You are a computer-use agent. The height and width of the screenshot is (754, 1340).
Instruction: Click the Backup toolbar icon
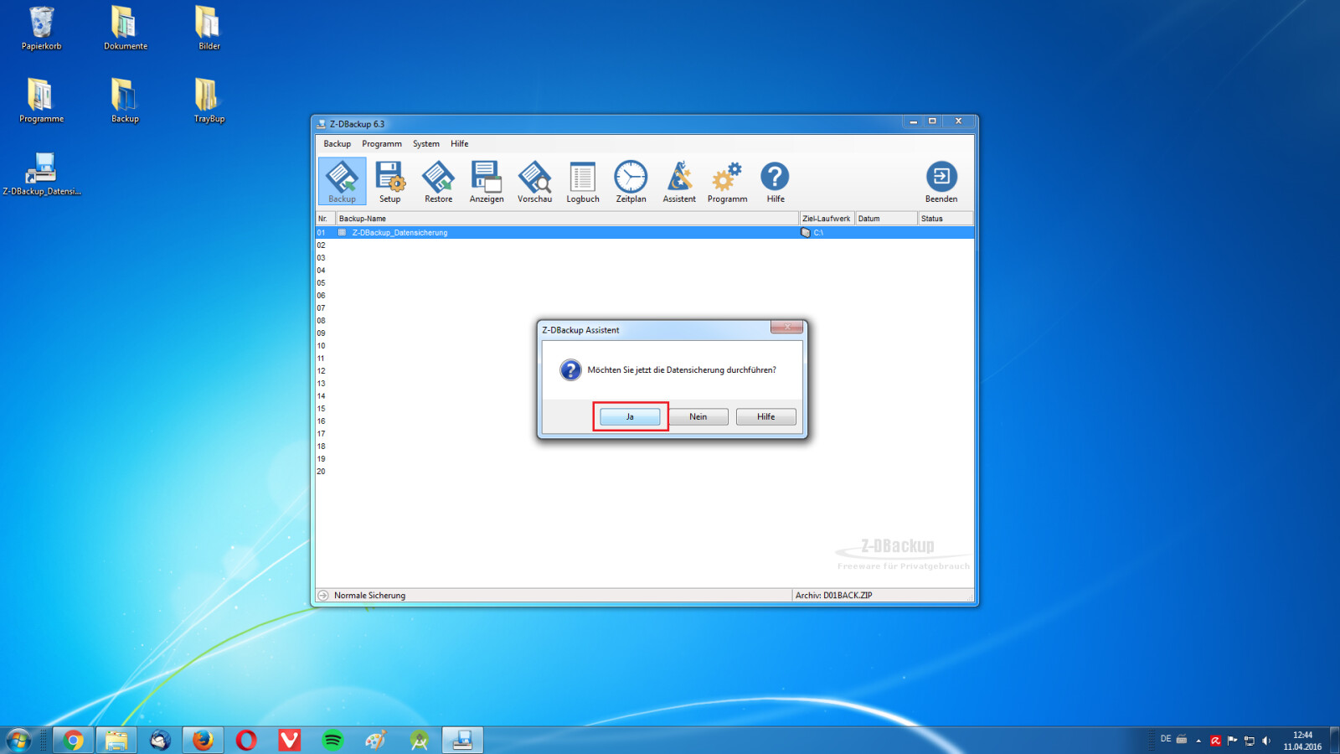point(342,181)
